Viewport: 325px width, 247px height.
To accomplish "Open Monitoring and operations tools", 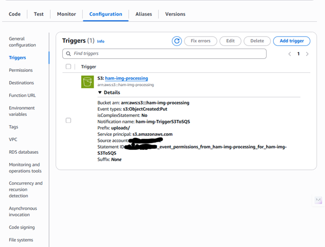I will click(x=25, y=168).
